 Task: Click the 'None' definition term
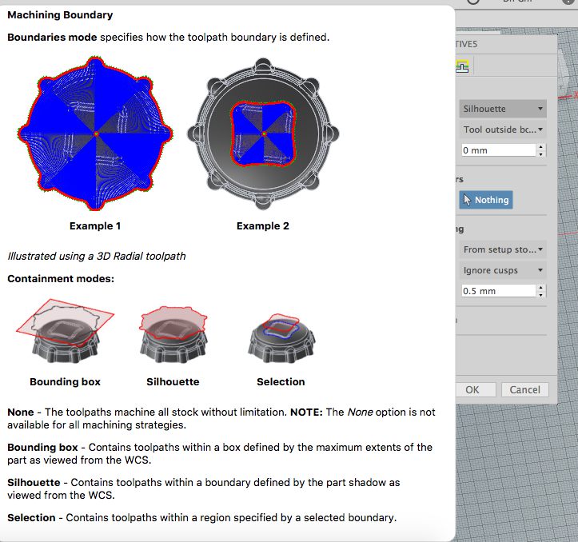(x=21, y=412)
